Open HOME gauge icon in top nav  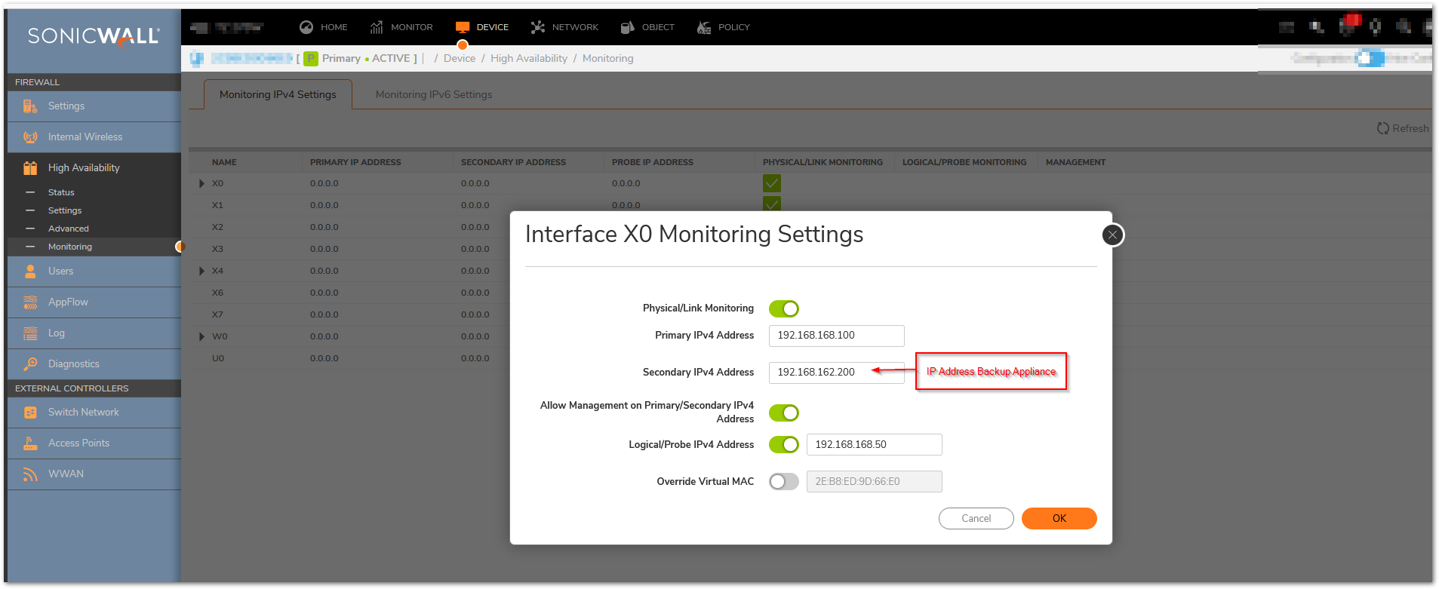pos(306,27)
